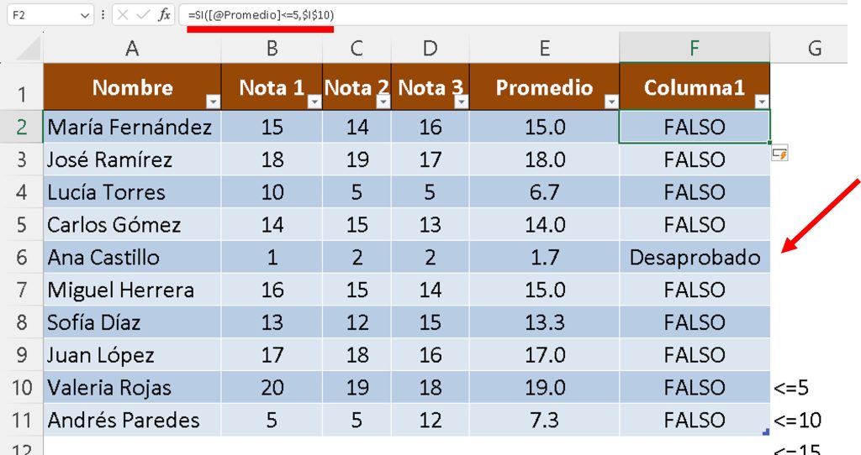The image size is (861, 455).
Task: Open the Promedio column filter dropdown
Action: tap(611, 102)
